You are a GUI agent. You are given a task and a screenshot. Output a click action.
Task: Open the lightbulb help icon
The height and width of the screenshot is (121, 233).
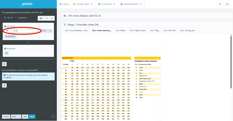[x=220, y=4]
